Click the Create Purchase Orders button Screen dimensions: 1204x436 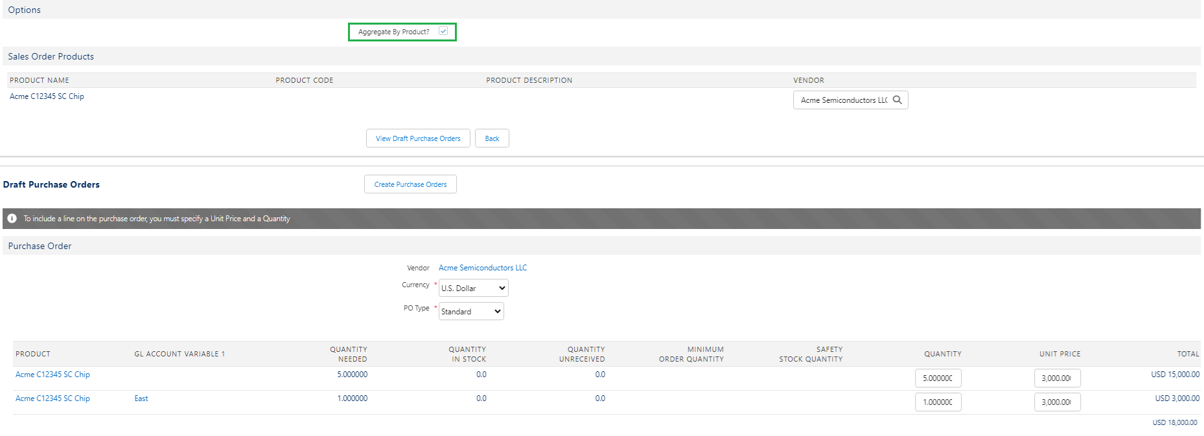[x=410, y=184]
